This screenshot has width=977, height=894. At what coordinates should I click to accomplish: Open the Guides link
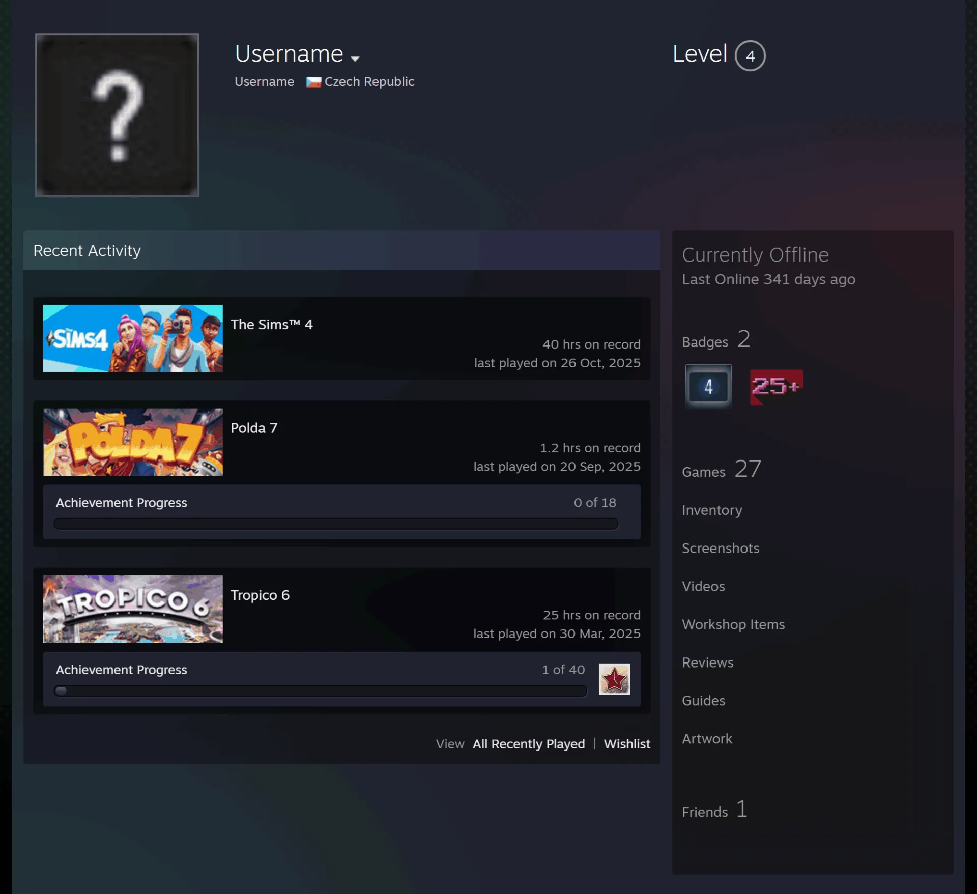pyautogui.click(x=703, y=701)
